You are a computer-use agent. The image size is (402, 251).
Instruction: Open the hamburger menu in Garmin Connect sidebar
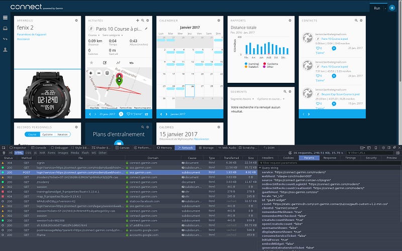coord(5,18)
